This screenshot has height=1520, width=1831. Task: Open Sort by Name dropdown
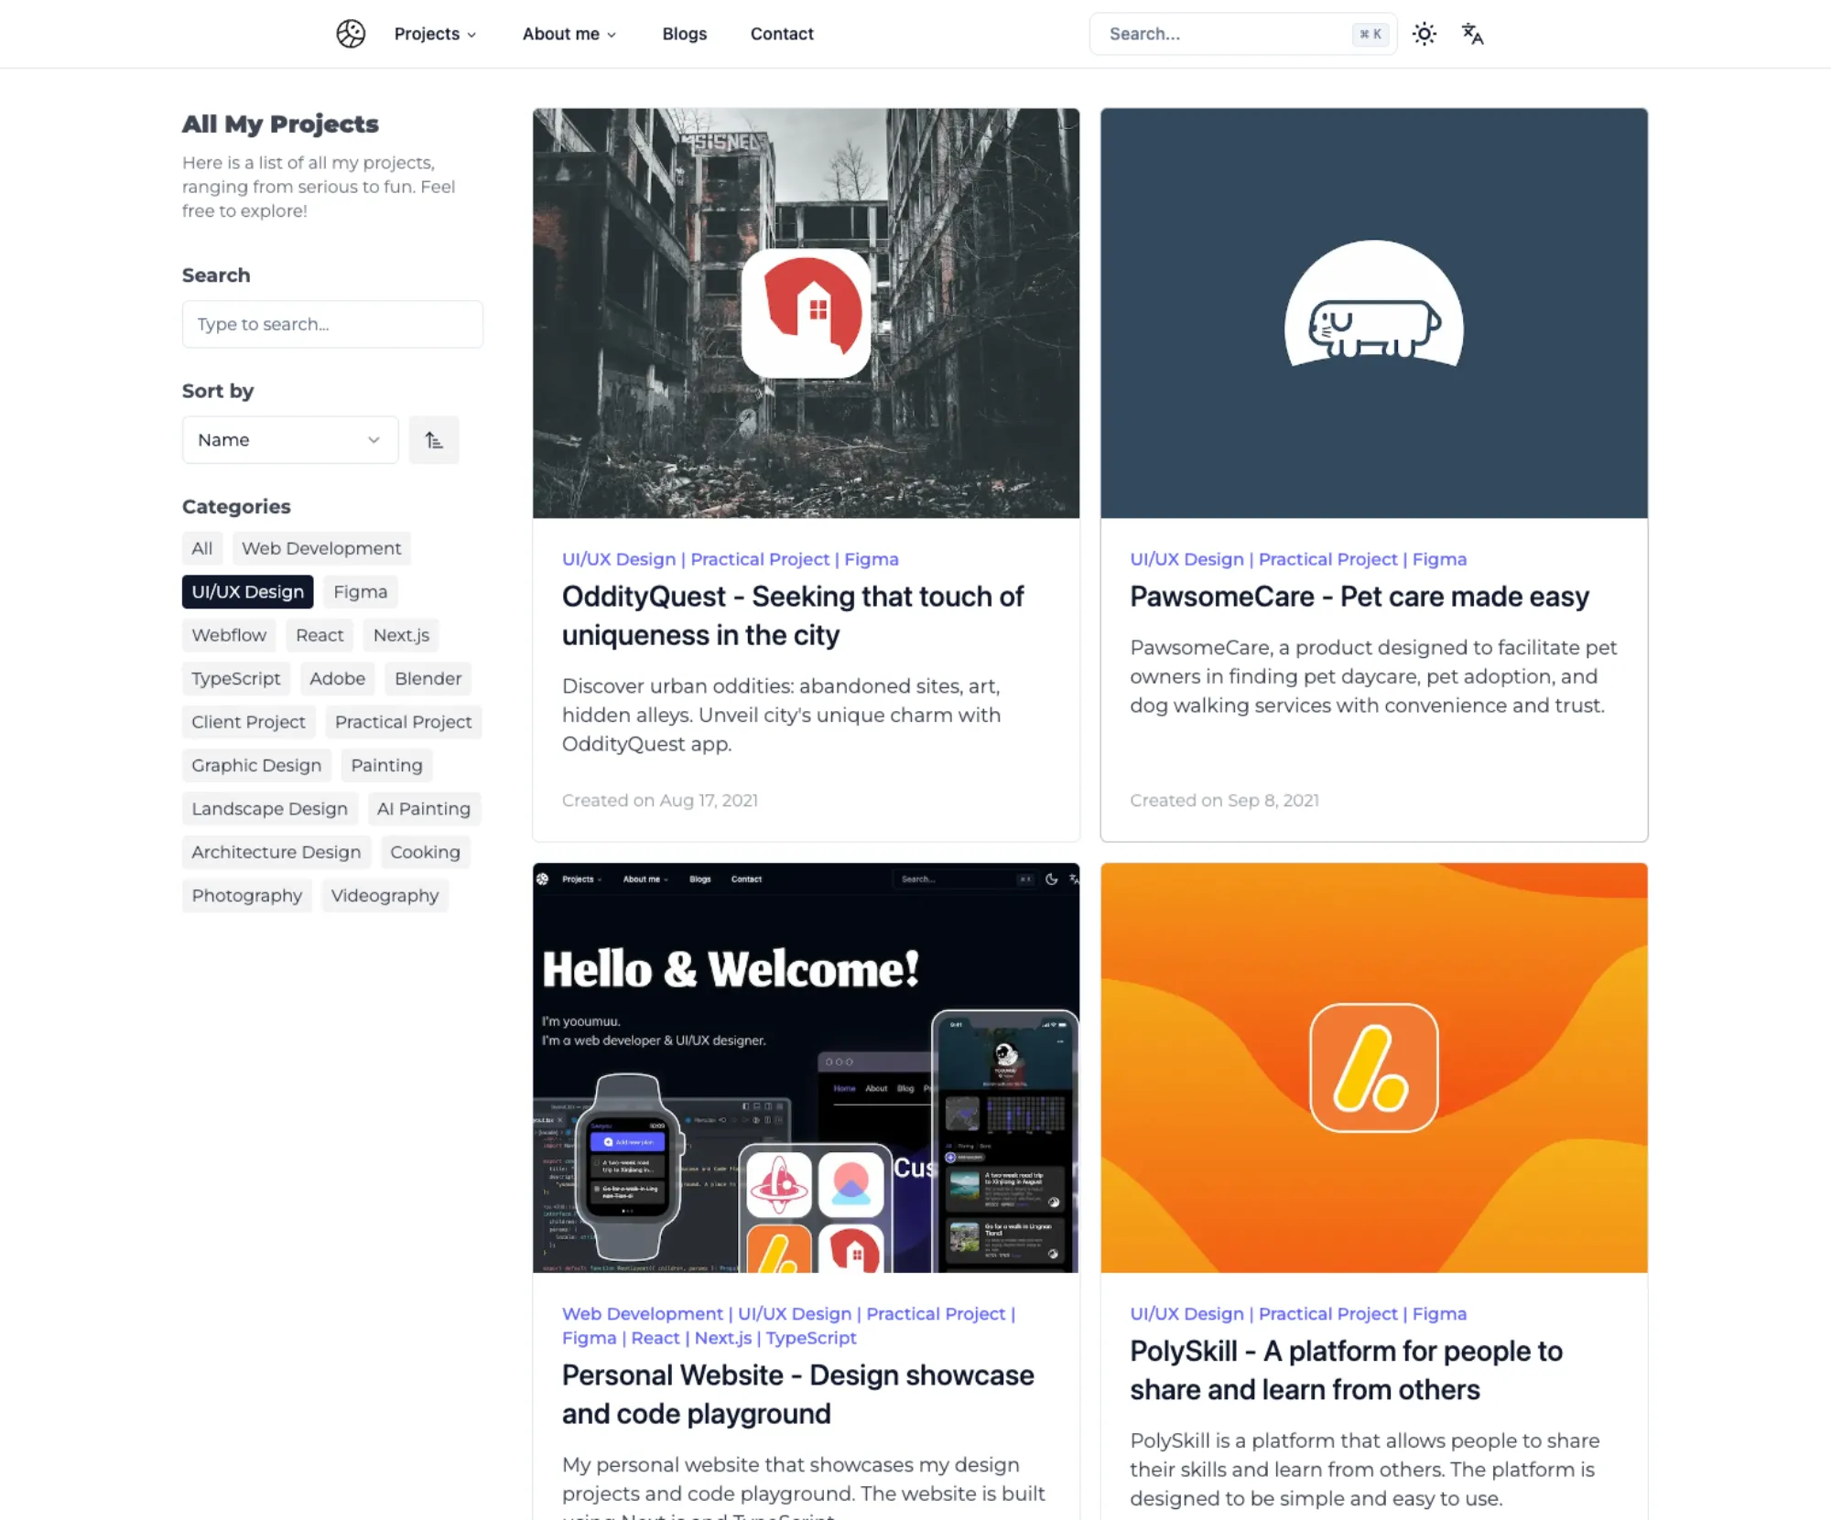(x=289, y=439)
